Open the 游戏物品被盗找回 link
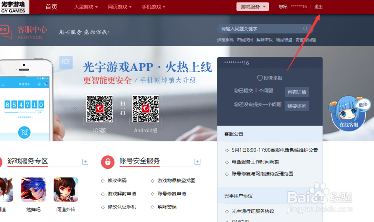The height and width of the screenshot is (222, 374). click(177, 181)
